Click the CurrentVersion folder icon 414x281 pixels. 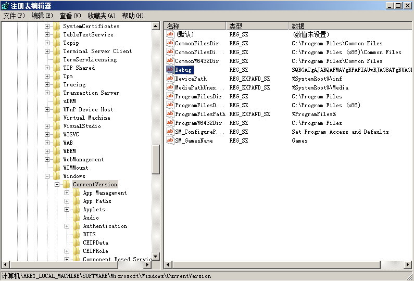pyautogui.click(x=66, y=184)
